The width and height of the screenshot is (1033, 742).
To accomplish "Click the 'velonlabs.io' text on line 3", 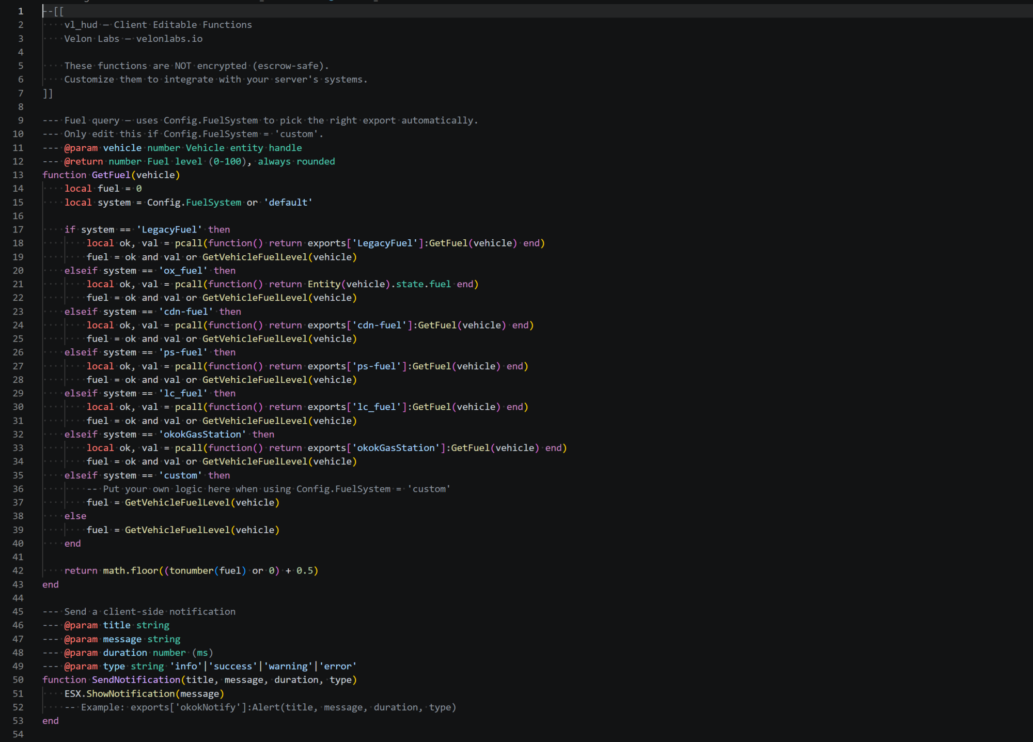I will [x=169, y=39].
